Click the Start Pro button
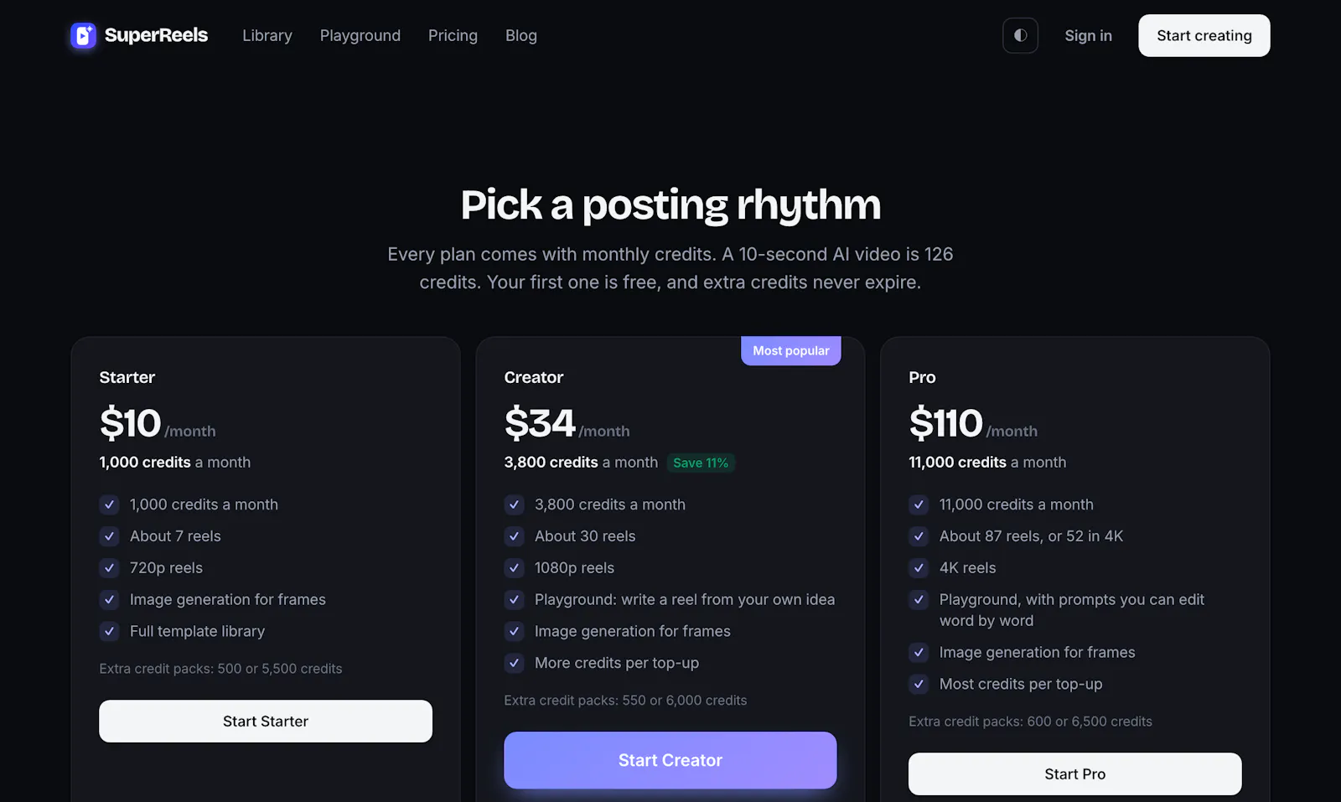 tap(1074, 774)
